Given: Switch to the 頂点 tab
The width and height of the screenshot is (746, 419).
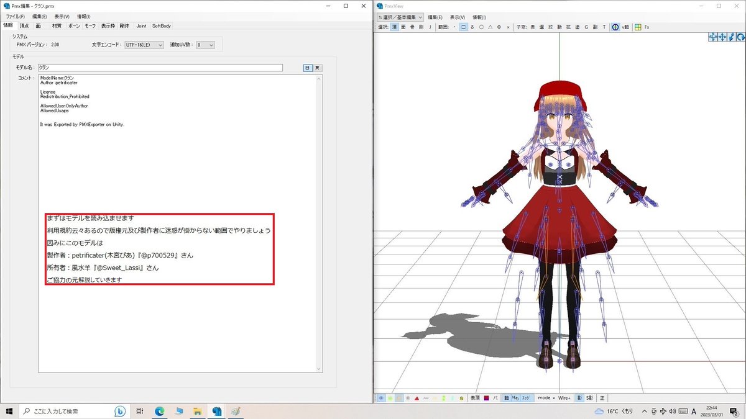Looking at the screenshot, I should (x=24, y=25).
